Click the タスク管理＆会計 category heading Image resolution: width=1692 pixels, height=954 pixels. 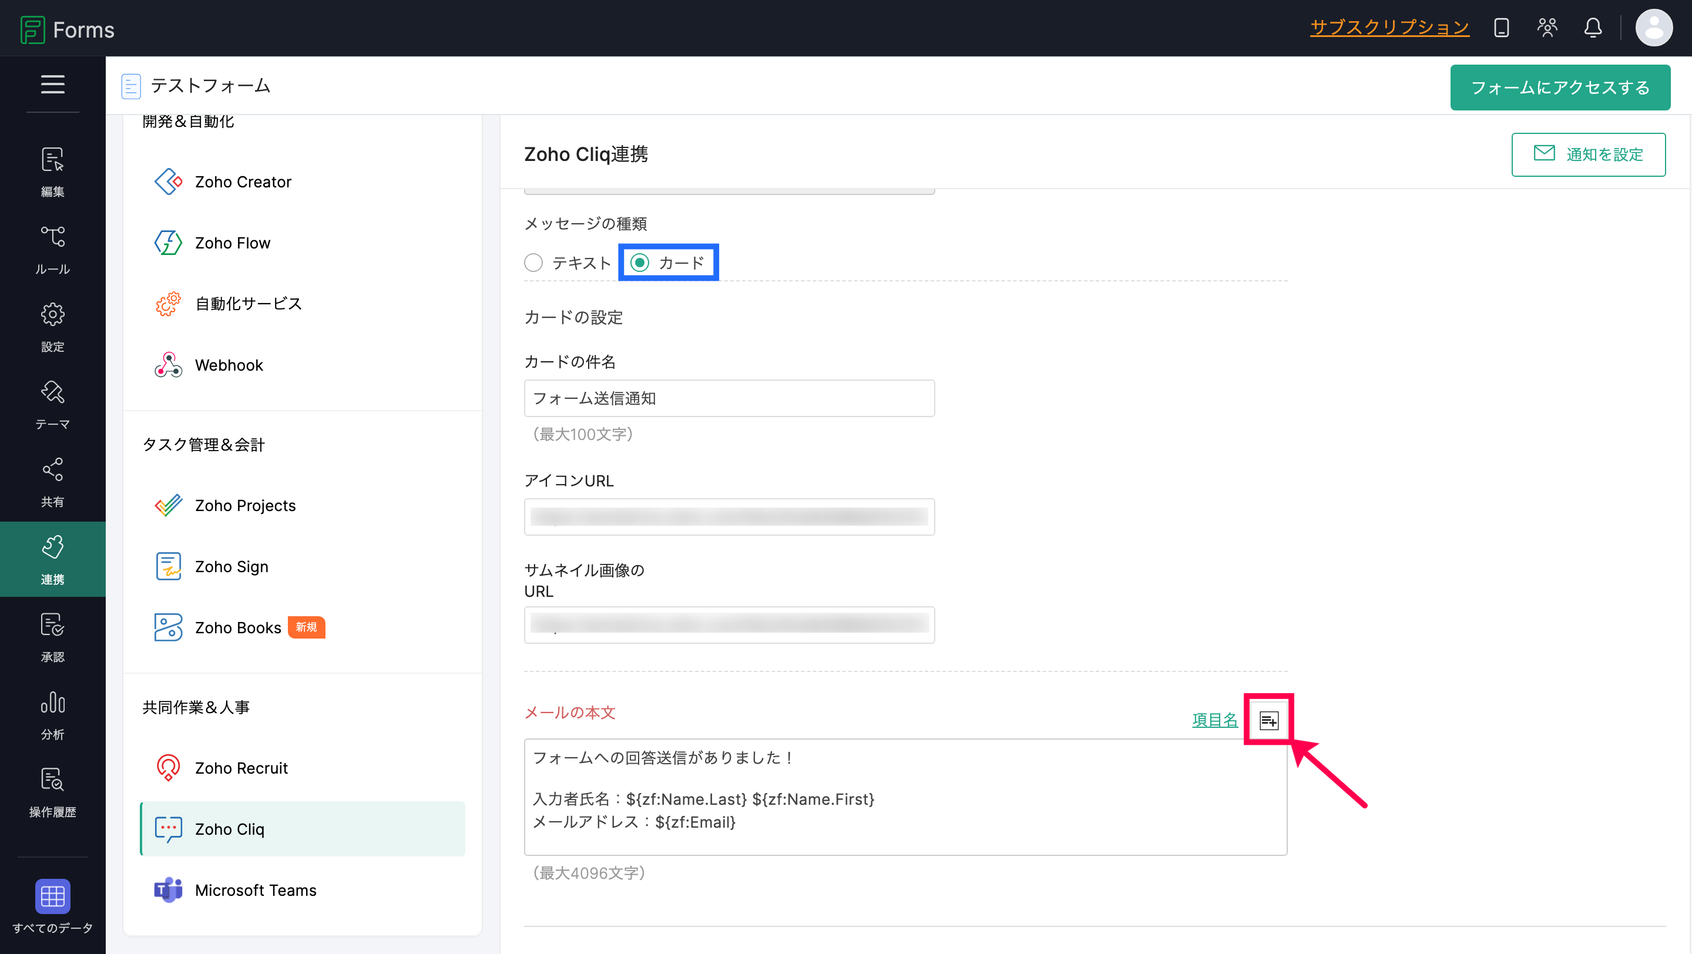(204, 445)
